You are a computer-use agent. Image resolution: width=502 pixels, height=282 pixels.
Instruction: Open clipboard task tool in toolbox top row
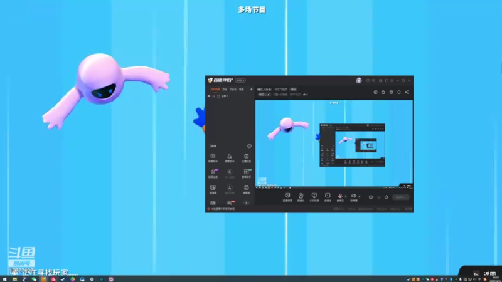pos(246,158)
